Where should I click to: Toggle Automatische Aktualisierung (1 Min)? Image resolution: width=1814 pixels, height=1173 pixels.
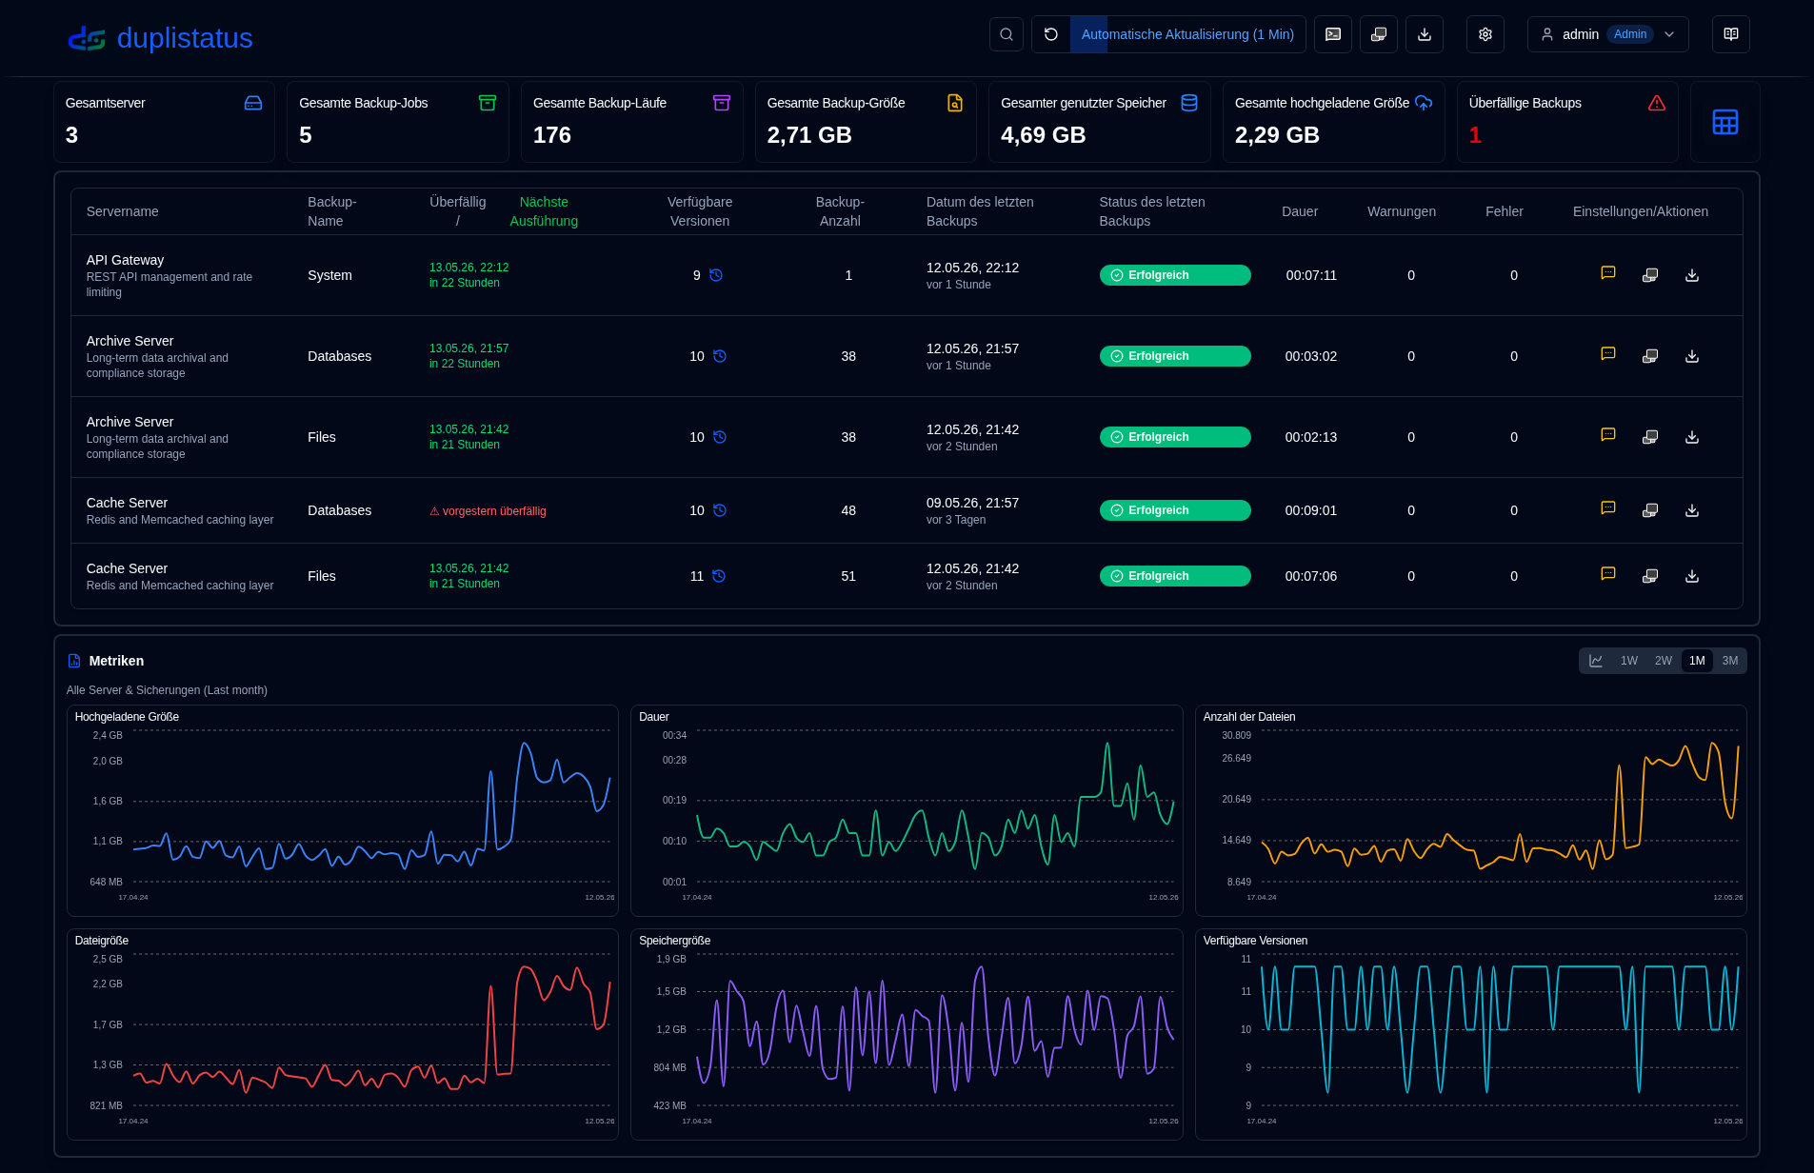[x=1187, y=34]
